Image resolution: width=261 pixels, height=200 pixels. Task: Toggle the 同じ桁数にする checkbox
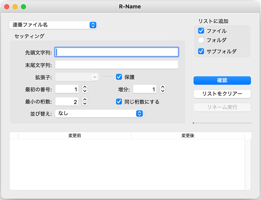(x=119, y=102)
